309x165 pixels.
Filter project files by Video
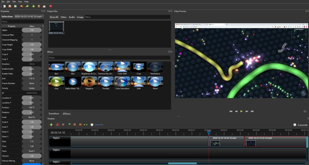click(x=63, y=17)
